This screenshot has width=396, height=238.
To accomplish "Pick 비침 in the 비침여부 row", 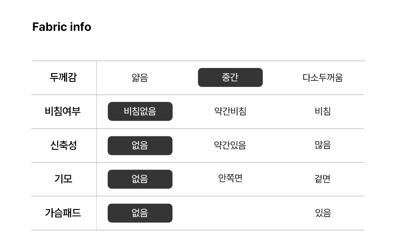I will pos(322,111).
